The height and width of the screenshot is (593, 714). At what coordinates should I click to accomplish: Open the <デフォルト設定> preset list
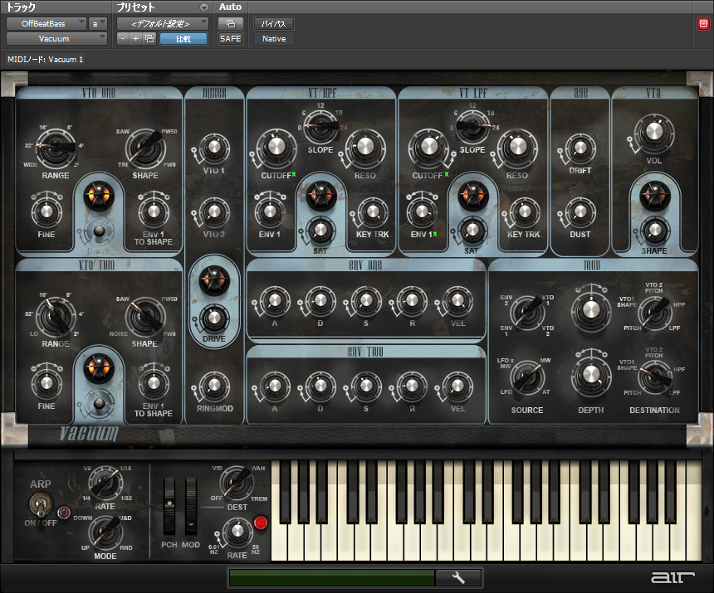[x=163, y=24]
